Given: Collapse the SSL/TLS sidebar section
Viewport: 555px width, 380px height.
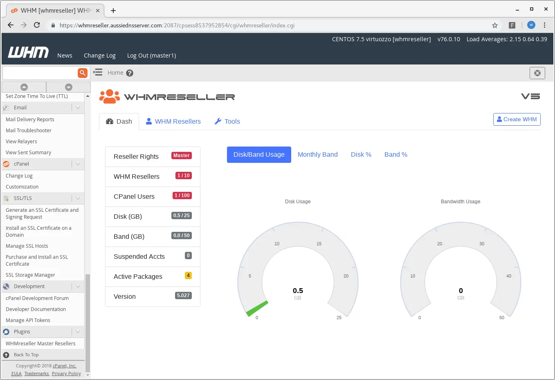Looking at the screenshot, I should pyautogui.click(x=78, y=198).
